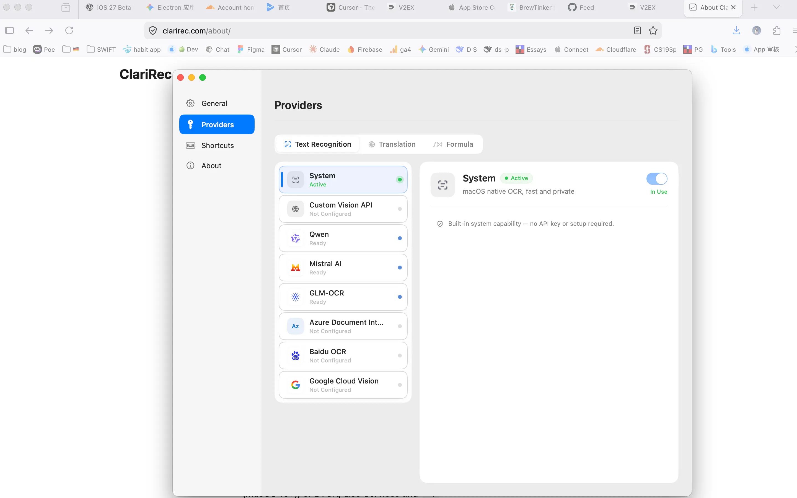The image size is (797, 498).
Task: Open the downloads icon in toolbar
Action: (x=736, y=31)
